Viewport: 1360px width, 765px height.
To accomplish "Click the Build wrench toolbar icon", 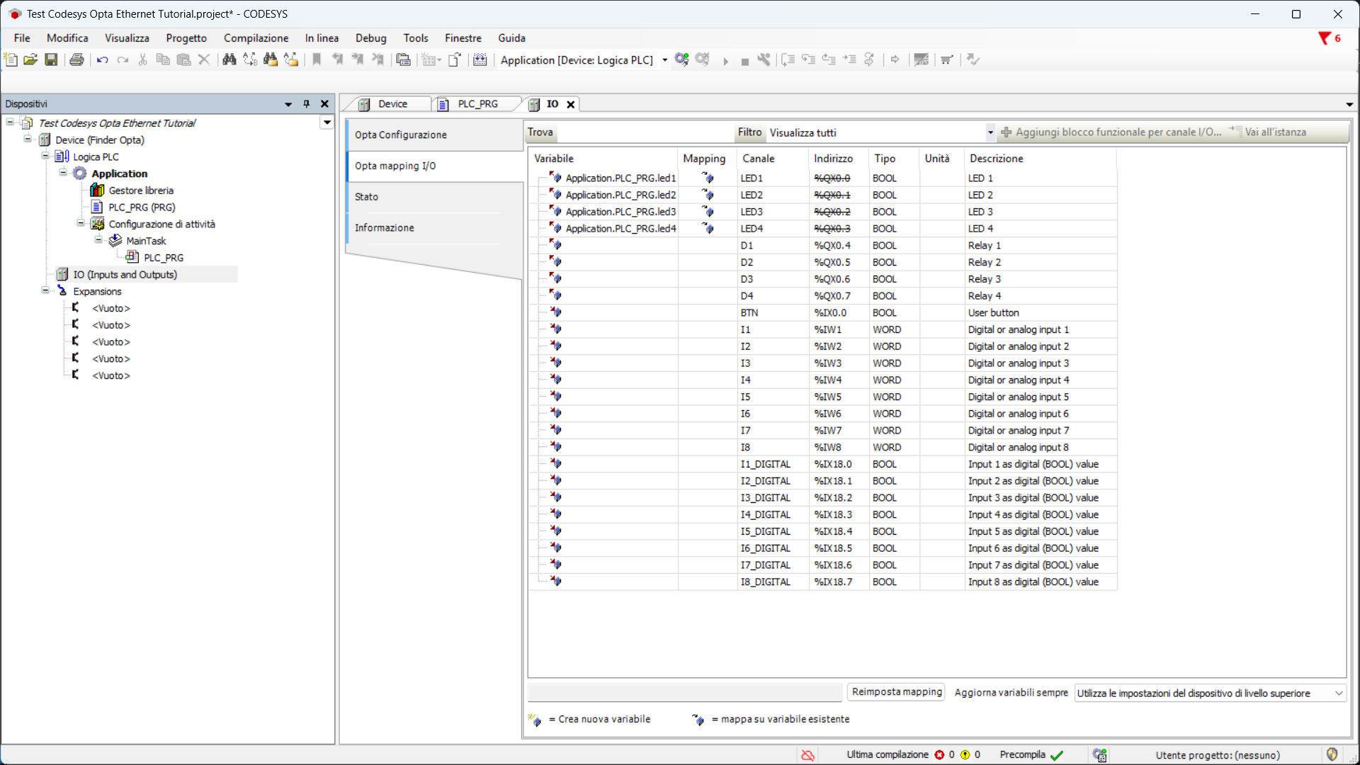I will 764,59.
